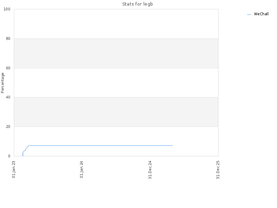Click the 31.Dec.25 x-axis date label
This screenshot has width=277, height=208.
(218, 170)
